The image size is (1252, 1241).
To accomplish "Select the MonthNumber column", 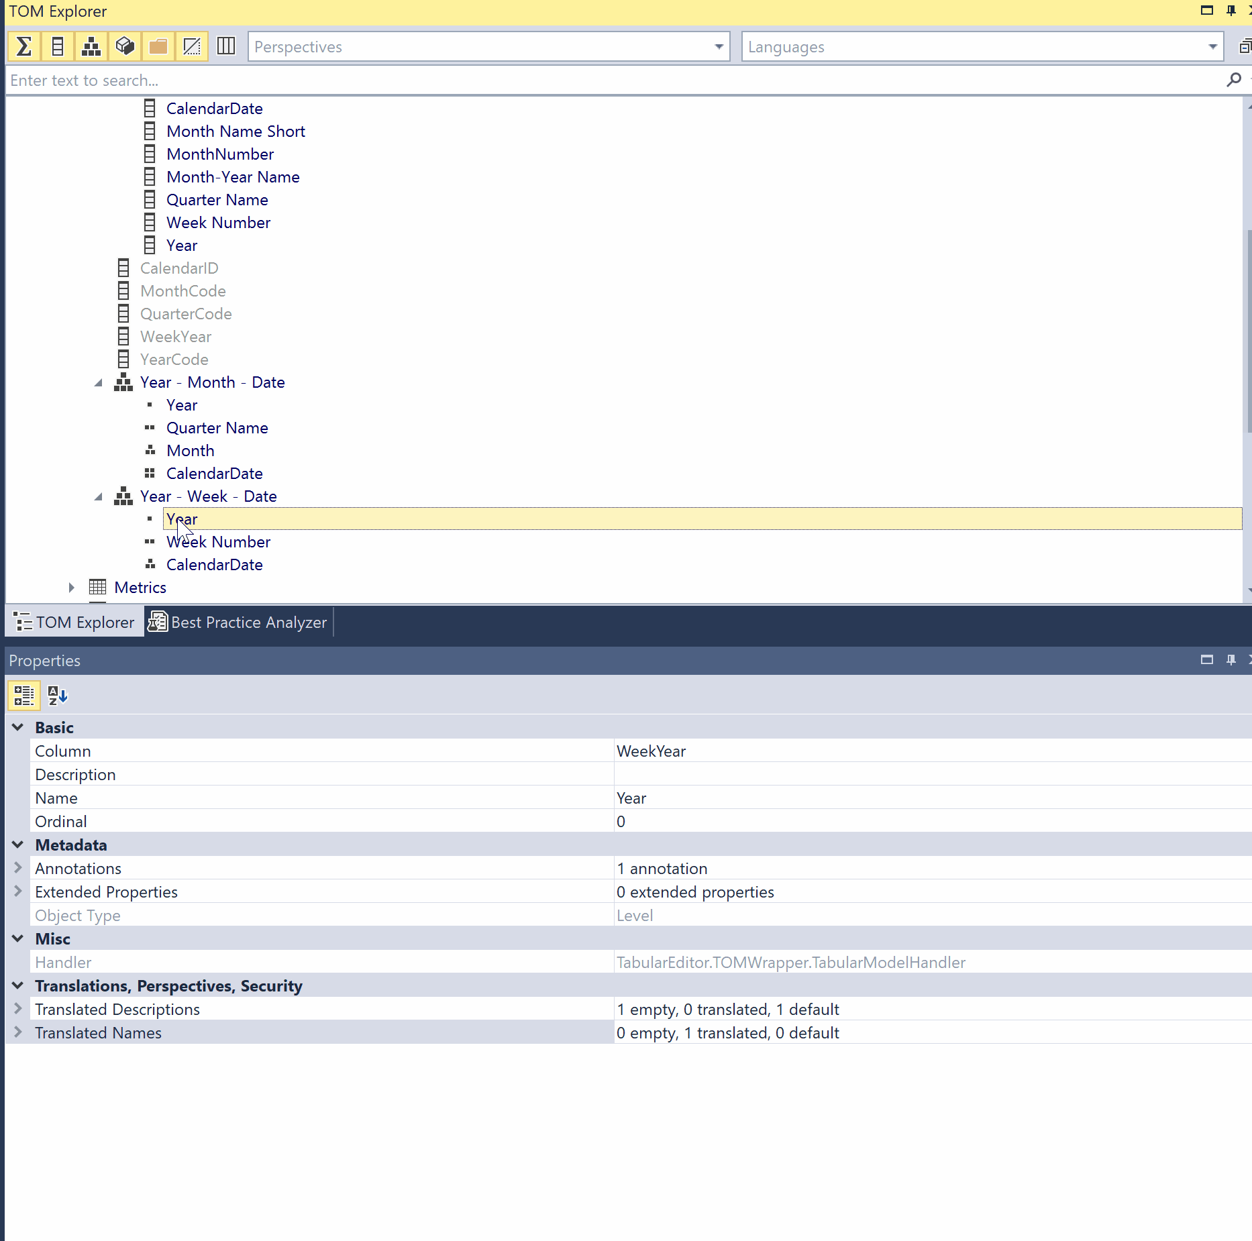I will (x=220, y=154).
